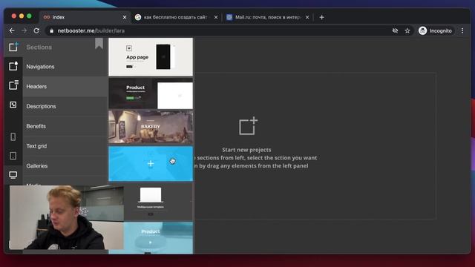Choose the BAKERY header template
This screenshot has height=267, width=475.
(x=151, y=127)
